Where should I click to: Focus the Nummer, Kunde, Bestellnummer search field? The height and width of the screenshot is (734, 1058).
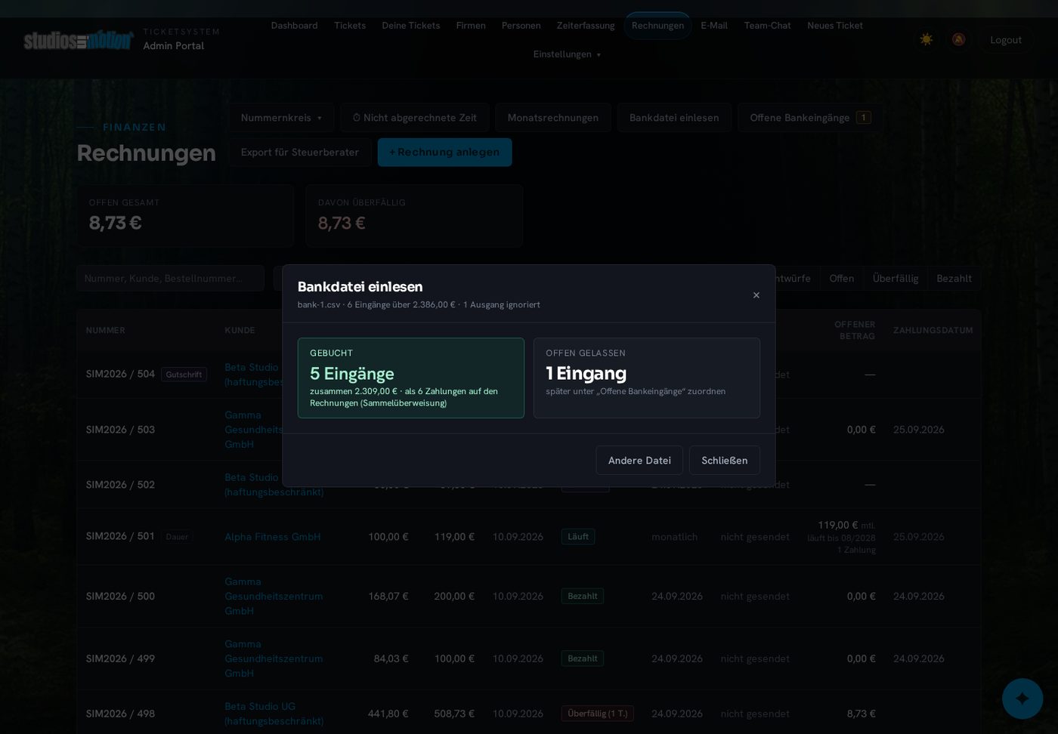tap(170, 279)
